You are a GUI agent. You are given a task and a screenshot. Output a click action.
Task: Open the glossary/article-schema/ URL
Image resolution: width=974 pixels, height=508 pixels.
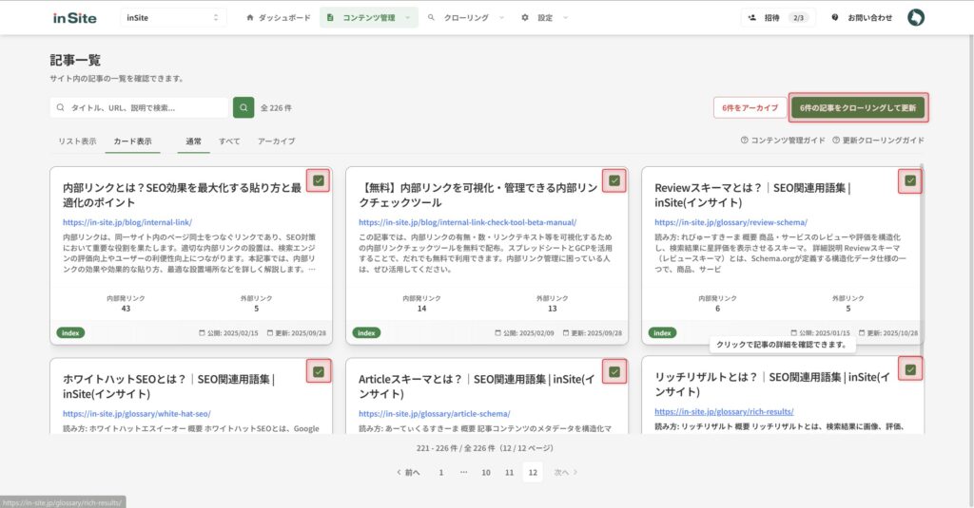tap(434, 414)
